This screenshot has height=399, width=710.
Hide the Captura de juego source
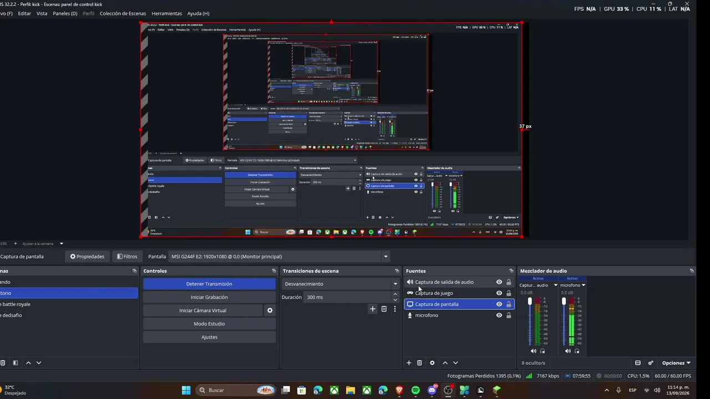(499, 293)
